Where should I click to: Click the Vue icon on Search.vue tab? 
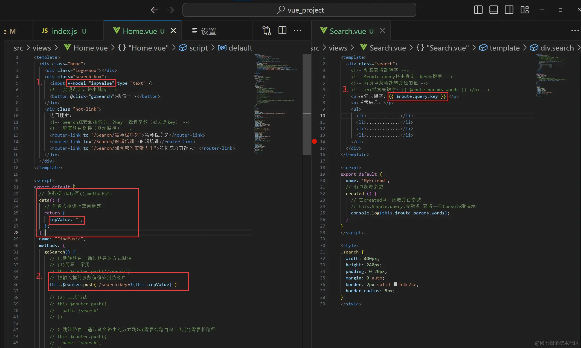click(324, 31)
